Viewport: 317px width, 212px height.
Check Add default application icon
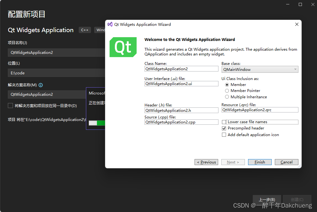click(224, 135)
